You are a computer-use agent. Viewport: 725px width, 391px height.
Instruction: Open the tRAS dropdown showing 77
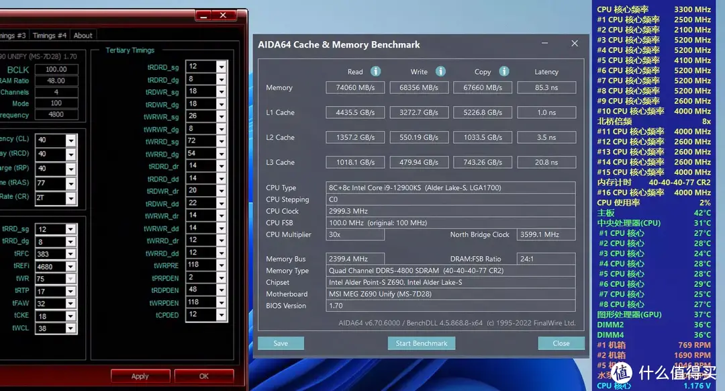[70, 183]
